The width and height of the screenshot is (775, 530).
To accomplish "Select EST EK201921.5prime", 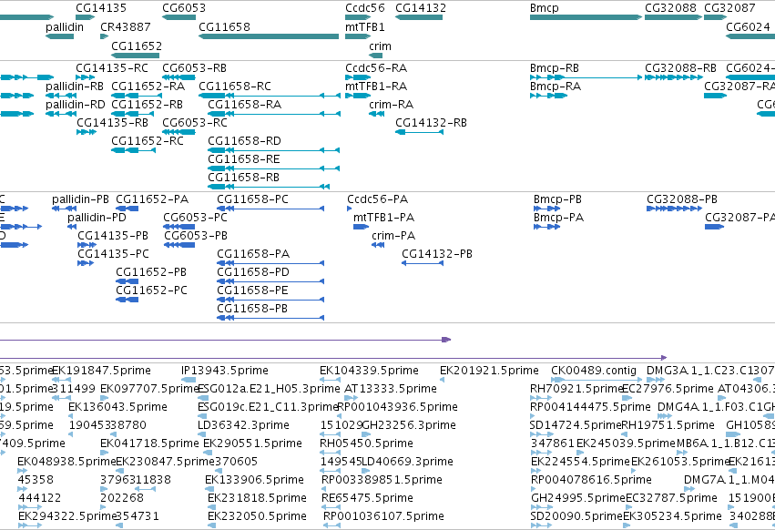I will tap(442, 379).
